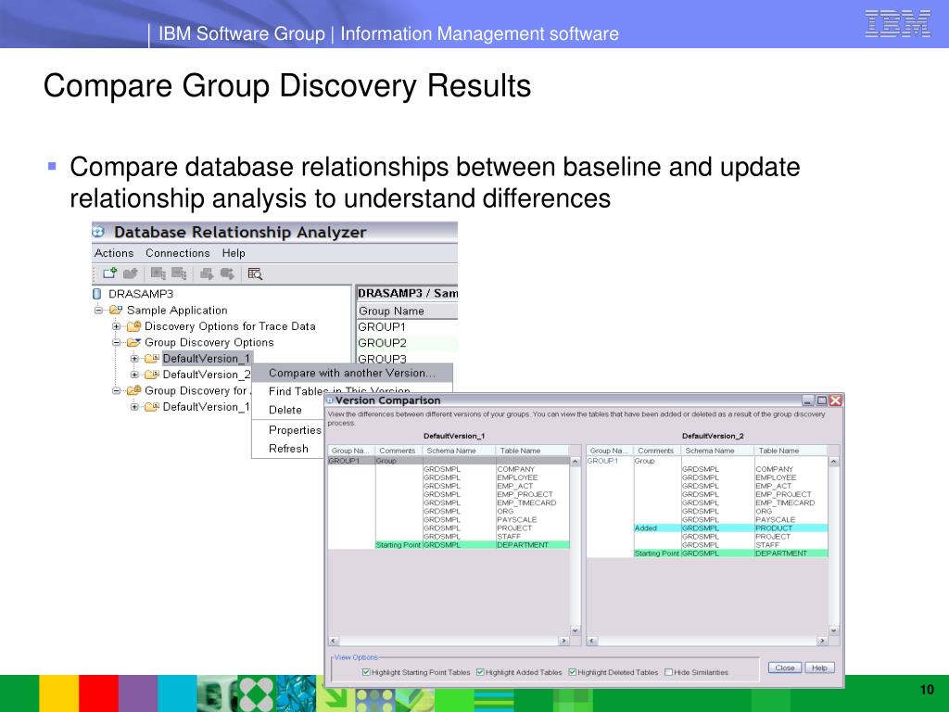The image size is (949, 712).
Task: Collapse the Sample Application tree node
Action: 98,310
